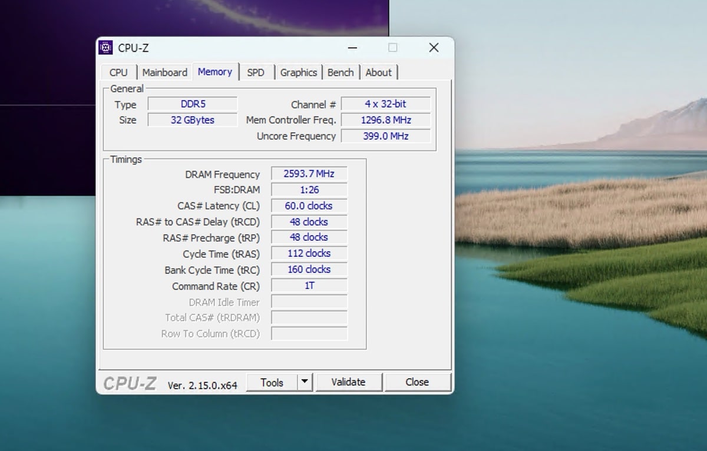The image size is (707, 451).
Task: Go to the SPD tab
Action: [x=256, y=72]
